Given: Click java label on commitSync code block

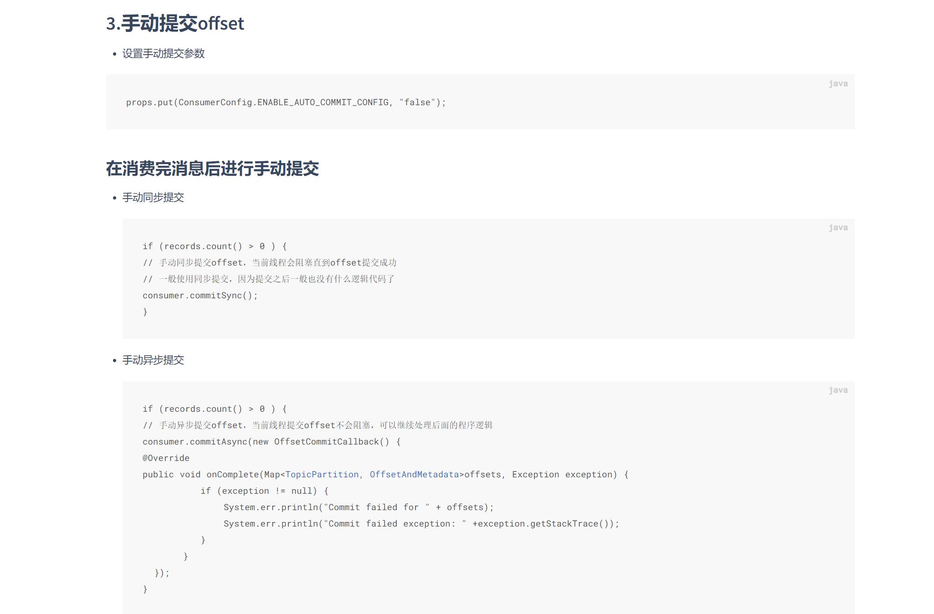Looking at the screenshot, I should tap(837, 227).
